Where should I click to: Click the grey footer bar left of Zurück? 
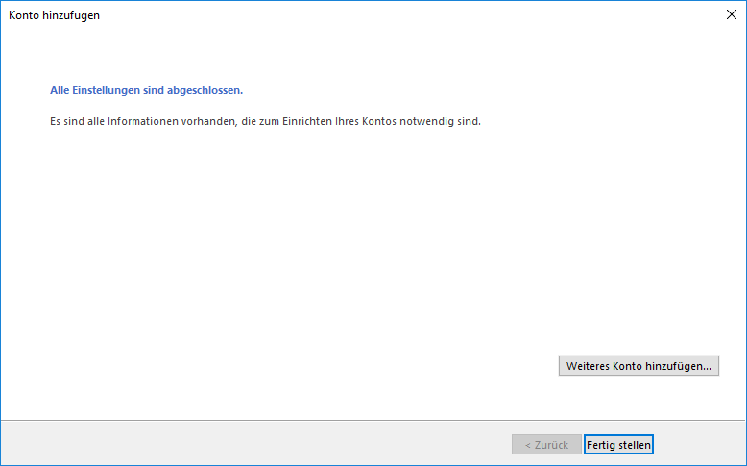(x=240, y=444)
